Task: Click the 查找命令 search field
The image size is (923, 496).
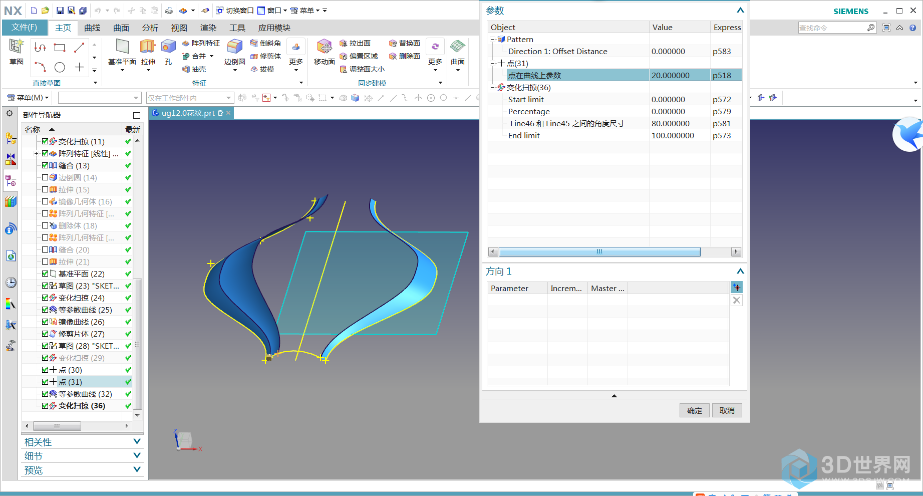Action: tap(832, 28)
